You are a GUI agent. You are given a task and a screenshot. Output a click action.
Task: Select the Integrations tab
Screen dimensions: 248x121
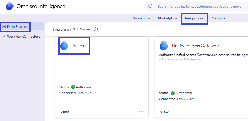[x=194, y=18]
